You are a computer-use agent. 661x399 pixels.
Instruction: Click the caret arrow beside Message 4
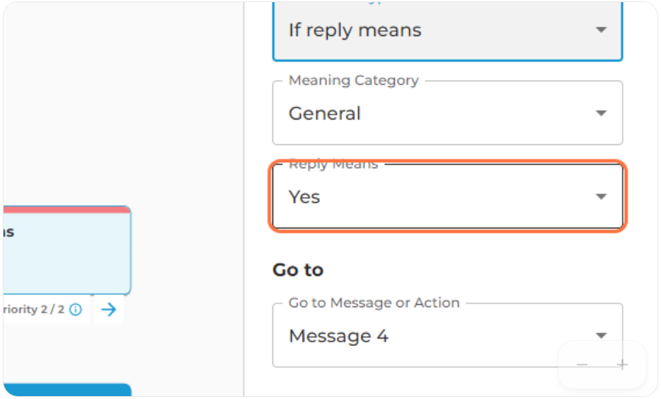[601, 335]
